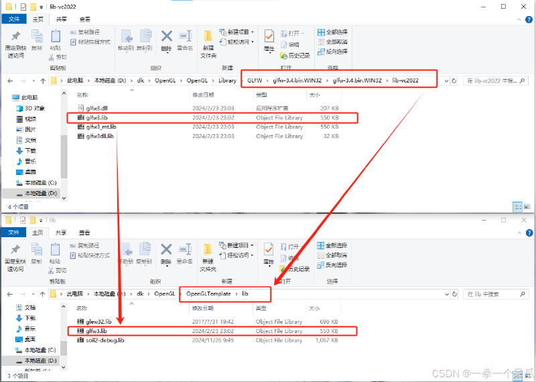Click Copy path (复制路径) in lib-vc2022 window
This screenshot has width=536, height=382.
click(85, 32)
